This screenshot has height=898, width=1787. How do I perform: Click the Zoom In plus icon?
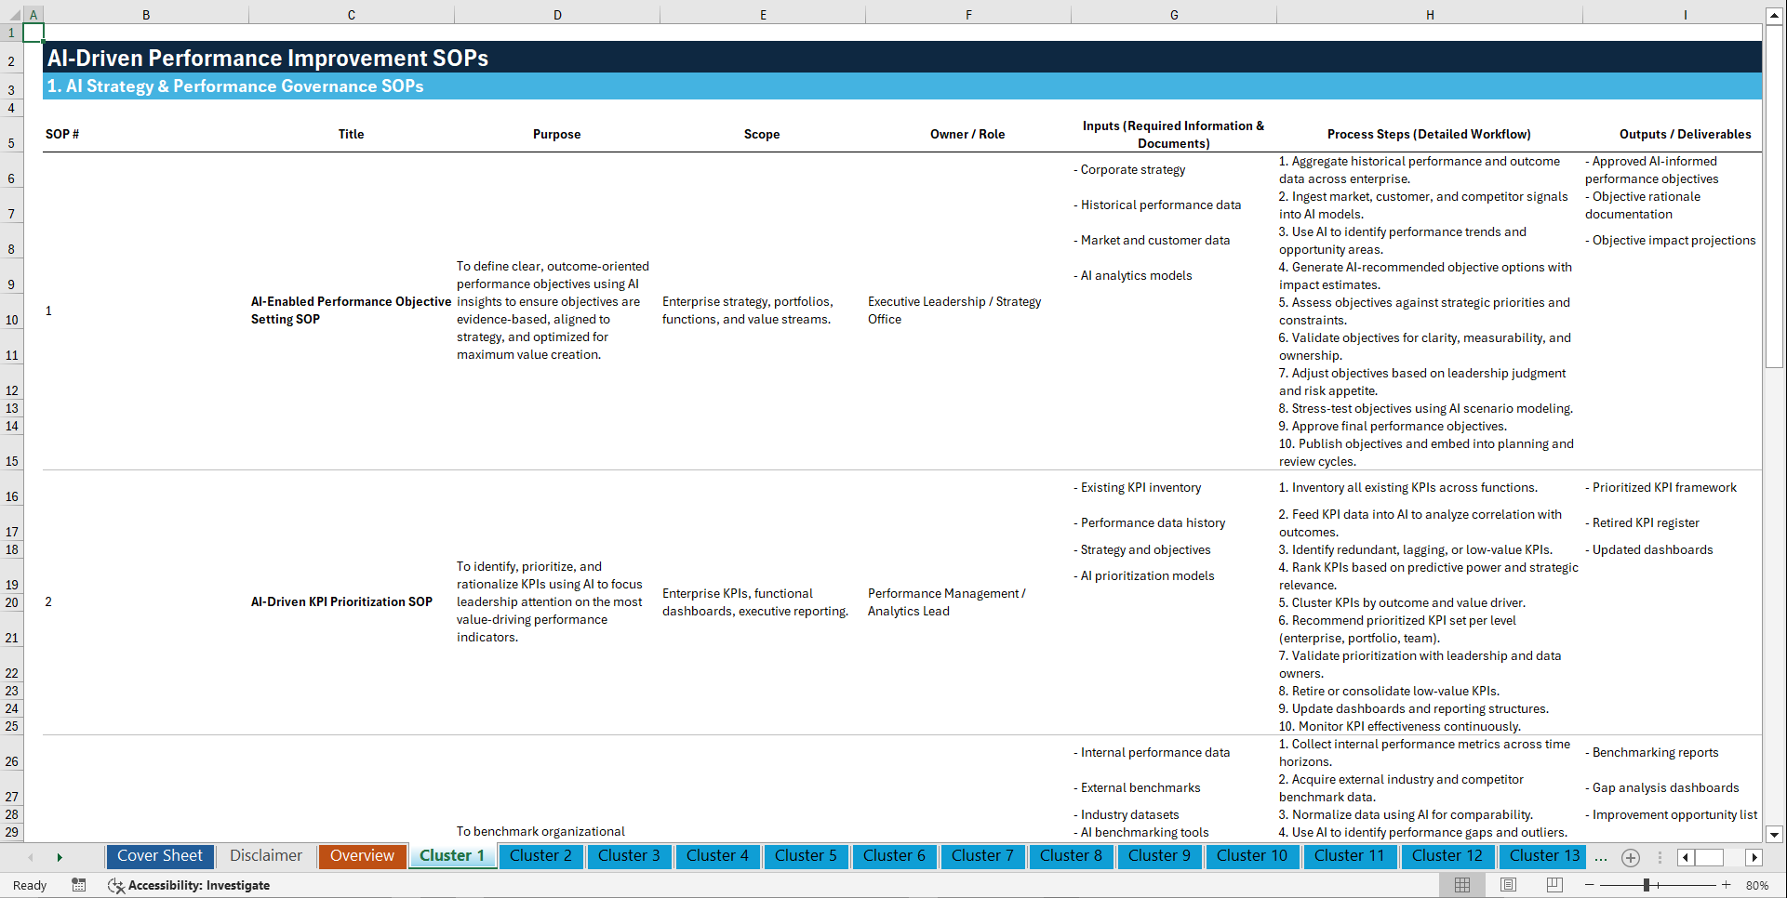pyautogui.click(x=1727, y=885)
